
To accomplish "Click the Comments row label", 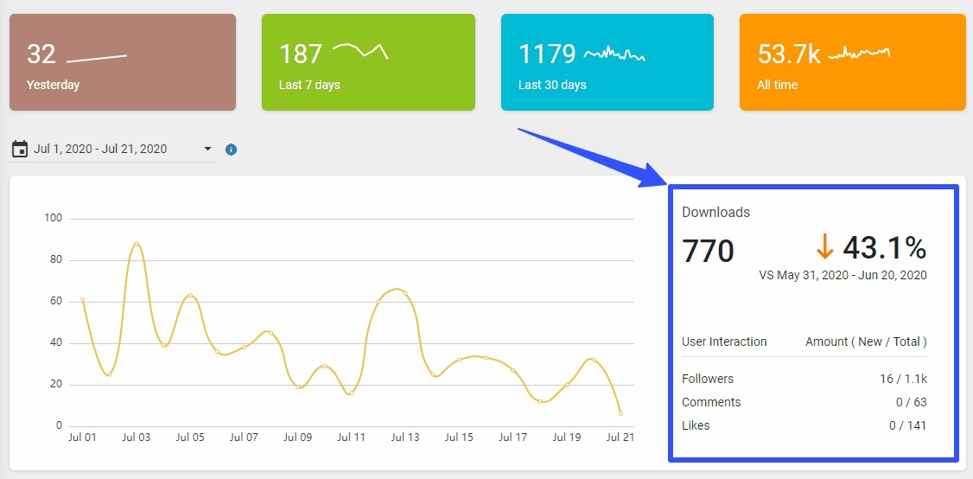I will click(x=711, y=402).
